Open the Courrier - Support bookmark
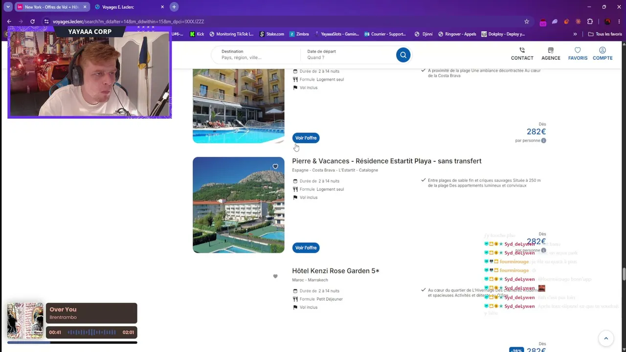The image size is (626, 352). 385,34
